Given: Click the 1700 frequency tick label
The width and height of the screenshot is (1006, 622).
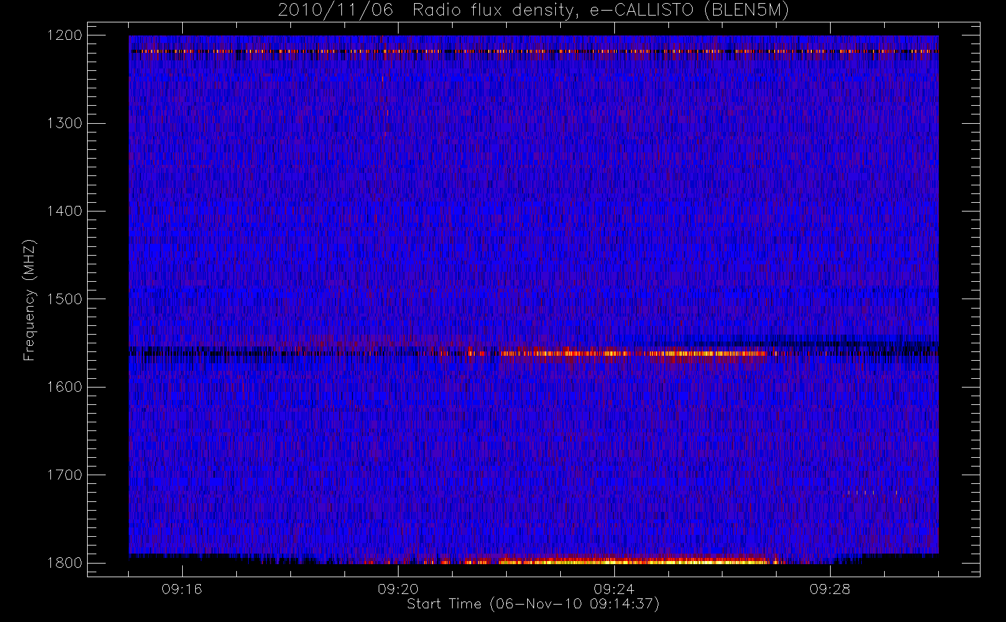Looking at the screenshot, I should pyautogui.click(x=65, y=475).
